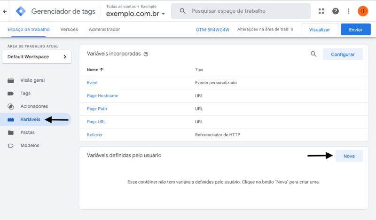
Task: Click the info icon beside Variáveis incorporadas
Action: tap(146, 54)
